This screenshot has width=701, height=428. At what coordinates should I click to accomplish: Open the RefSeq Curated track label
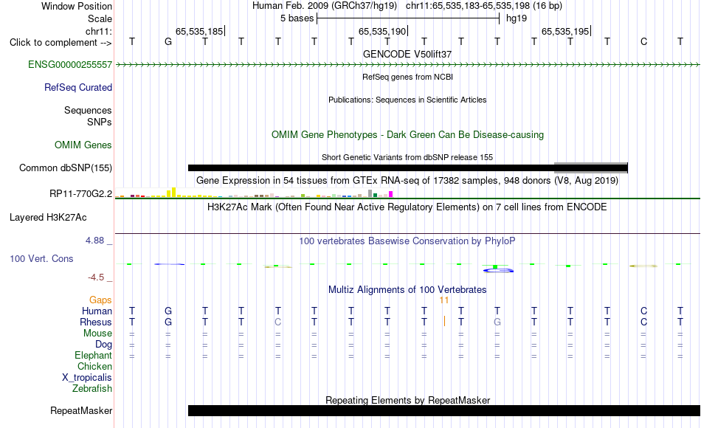point(77,88)
